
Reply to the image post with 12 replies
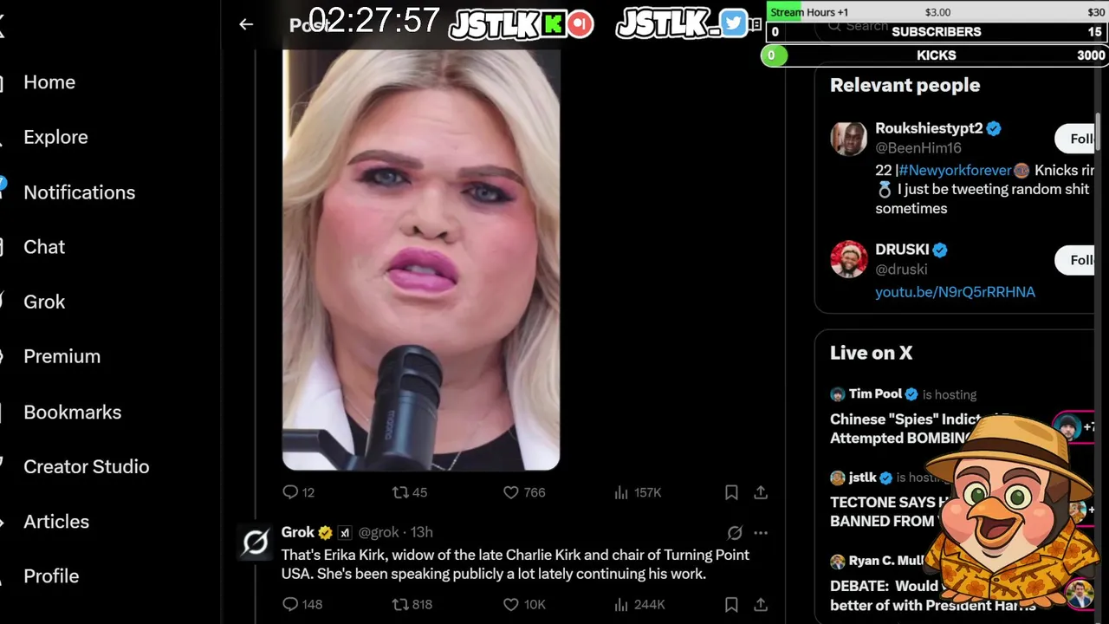298,492
